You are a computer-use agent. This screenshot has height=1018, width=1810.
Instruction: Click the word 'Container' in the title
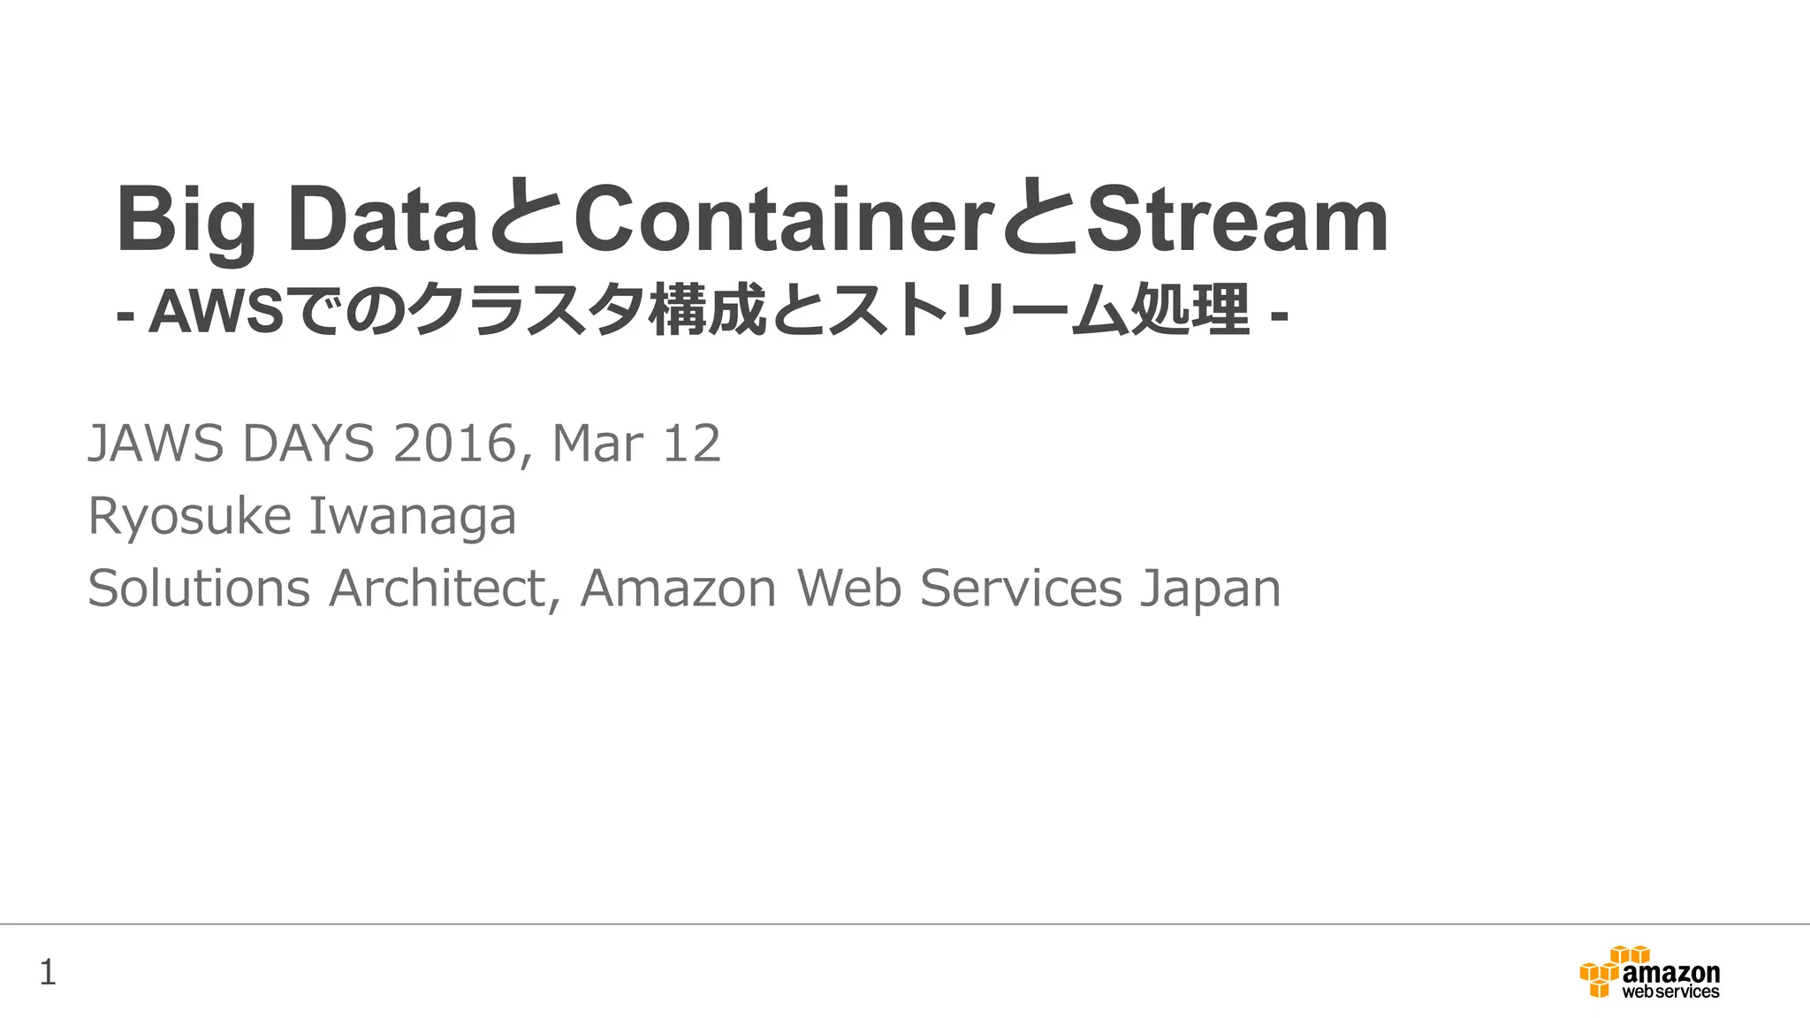(x=778, y=219)
